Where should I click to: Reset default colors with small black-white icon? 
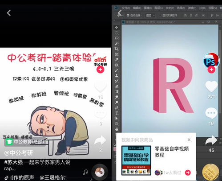pyautogui.click(x=114, y=144)
